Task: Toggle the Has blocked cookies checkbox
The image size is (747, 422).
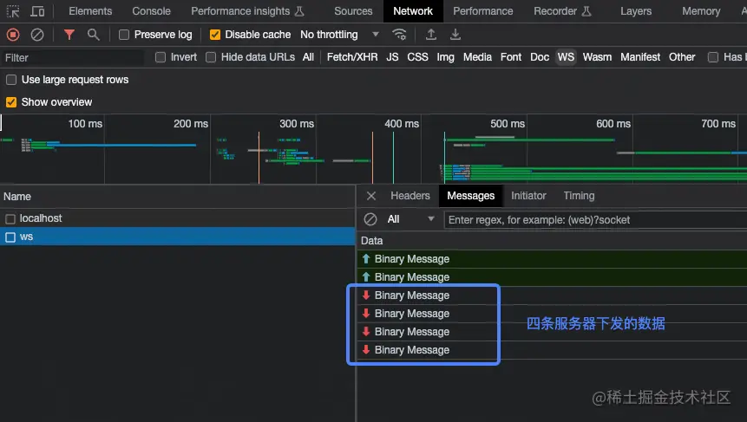Action: click(712, 57)
